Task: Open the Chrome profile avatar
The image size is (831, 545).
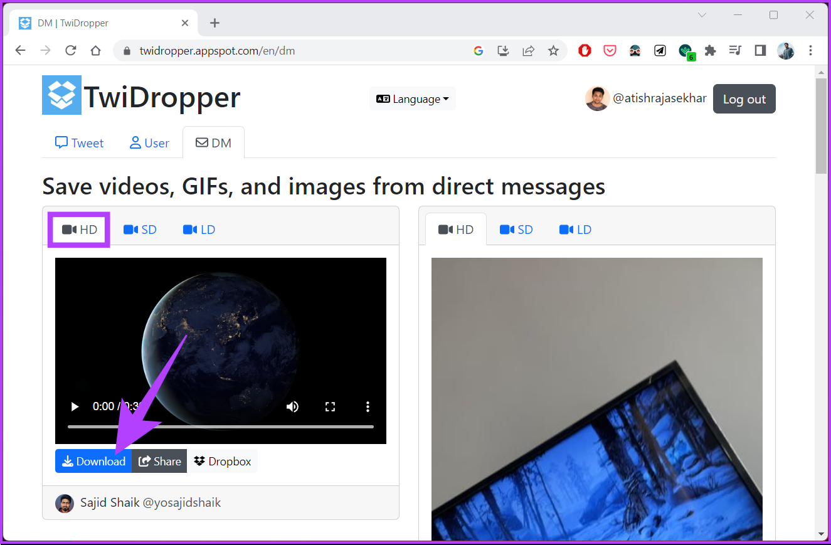Action: pos(785,50)
